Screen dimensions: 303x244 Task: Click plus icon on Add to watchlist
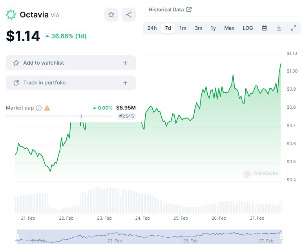click(125, 63)
